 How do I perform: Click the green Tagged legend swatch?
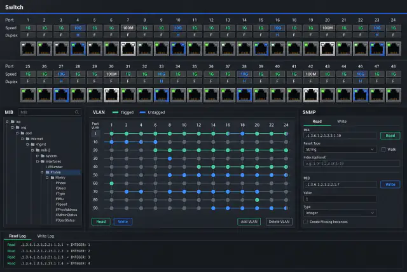pos(115,112)
